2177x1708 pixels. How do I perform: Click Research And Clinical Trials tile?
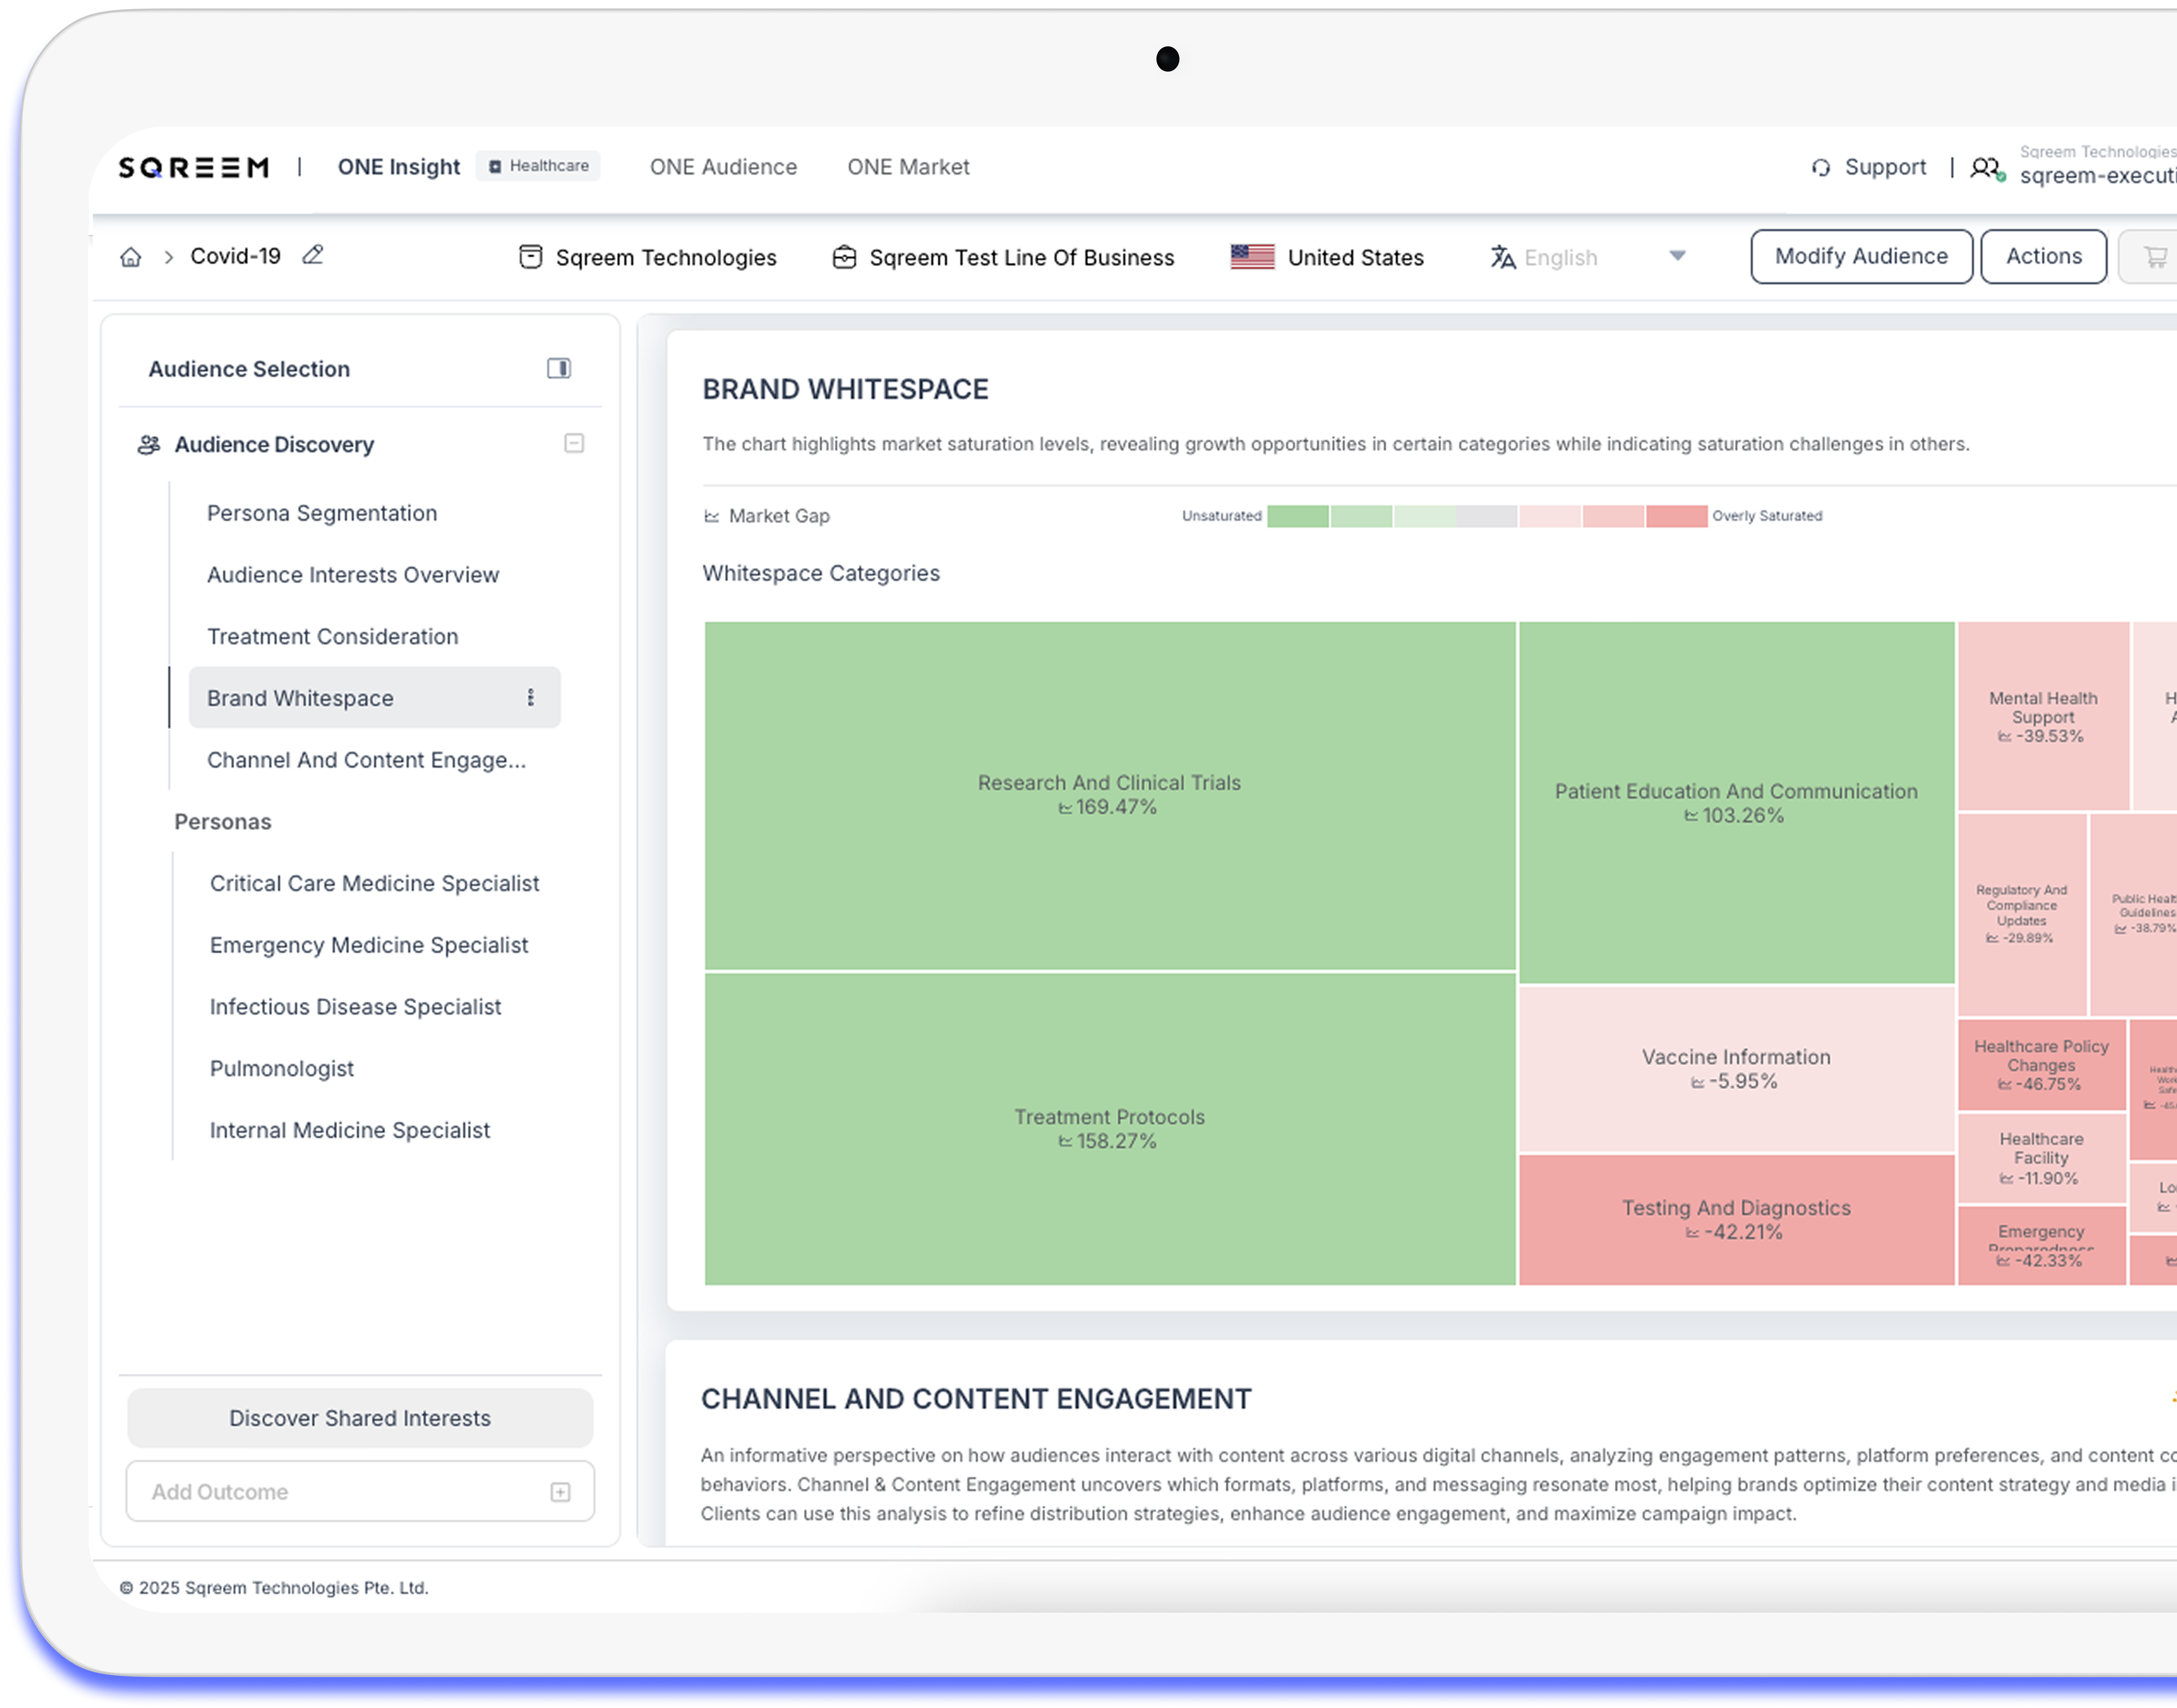click(1109, 795)
